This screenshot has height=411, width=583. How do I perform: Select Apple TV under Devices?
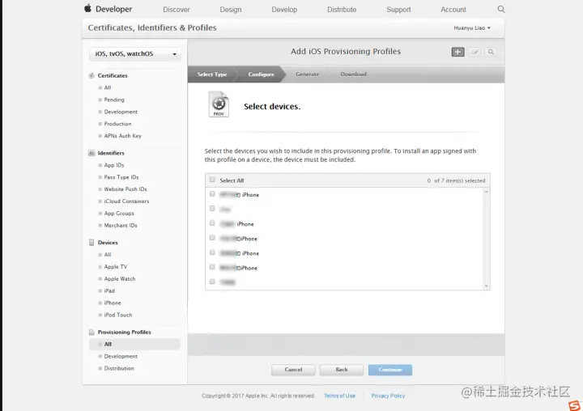pos(116,267)
